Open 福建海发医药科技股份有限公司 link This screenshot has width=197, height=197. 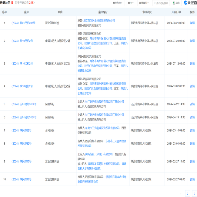(103, 164)
